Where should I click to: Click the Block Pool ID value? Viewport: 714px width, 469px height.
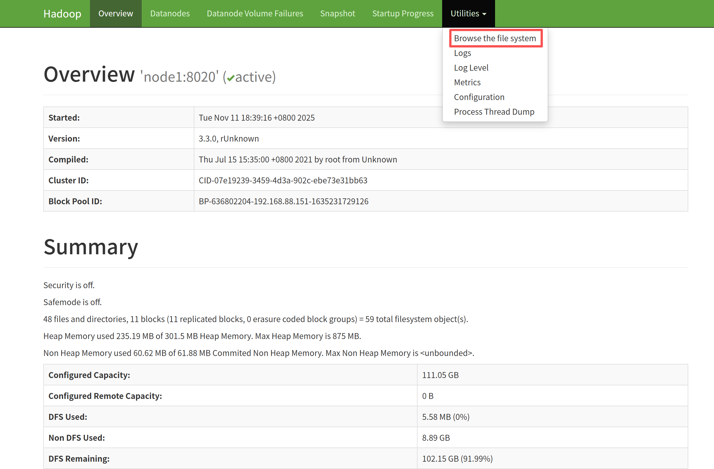[283, 201]
